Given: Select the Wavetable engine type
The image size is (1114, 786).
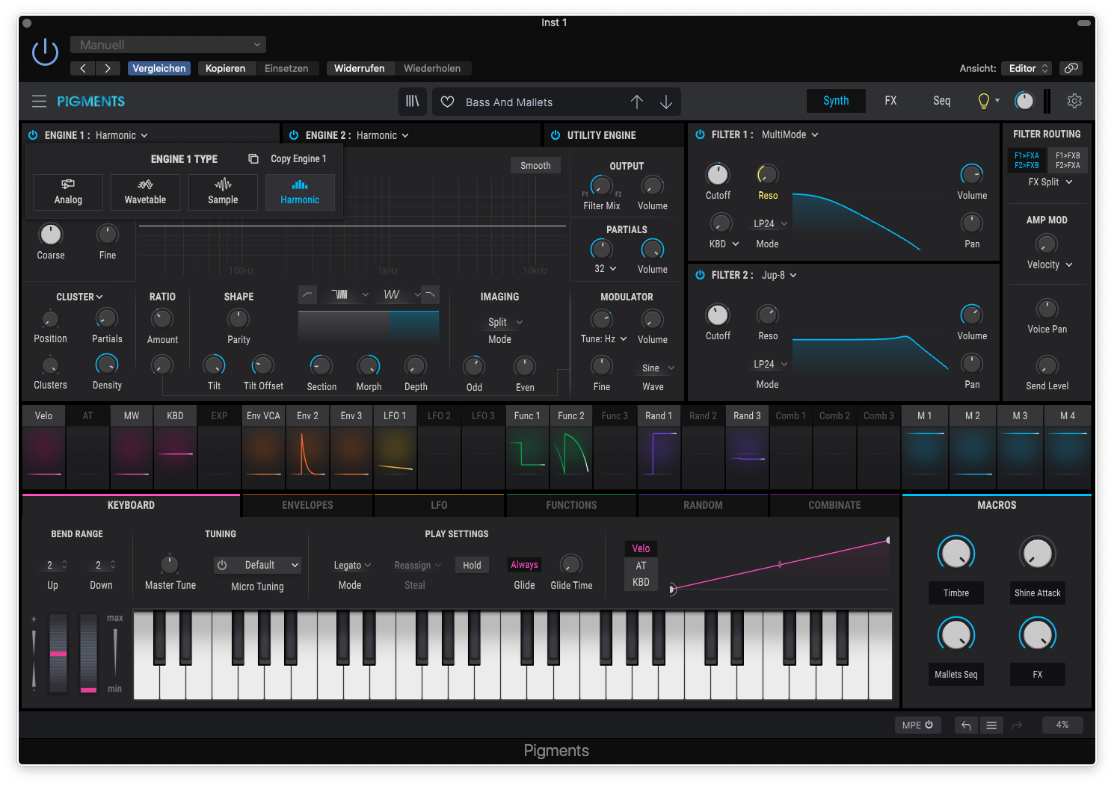Looking at the screenshot, I should (145, 192).
